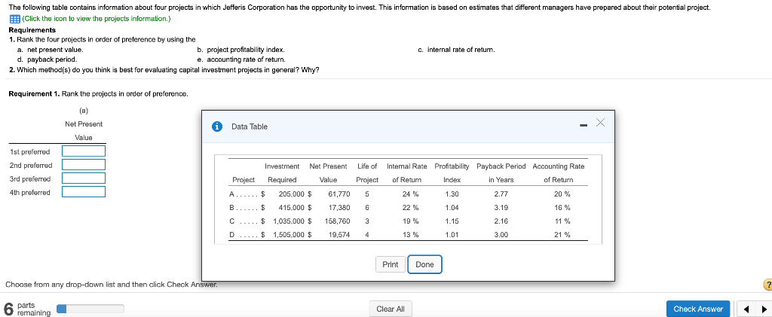The width and height of the screenshot is (772, 317).
Task: Select Project B net present value 17,380
Action: (339, 207)
